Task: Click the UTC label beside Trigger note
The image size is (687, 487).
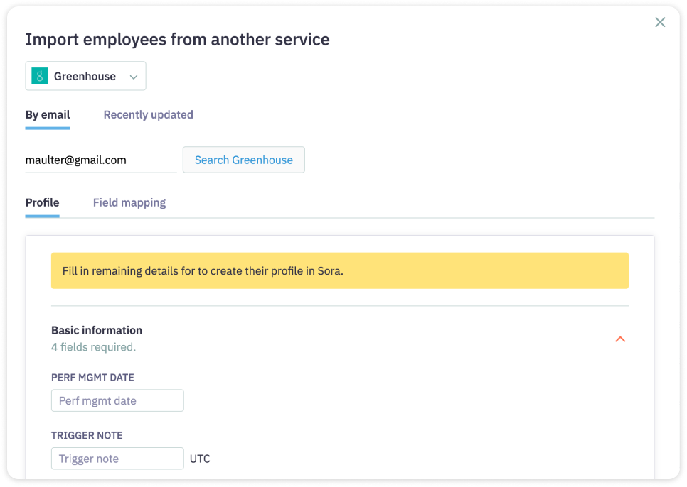Action: pyautogui.click(x=200, y=459)
